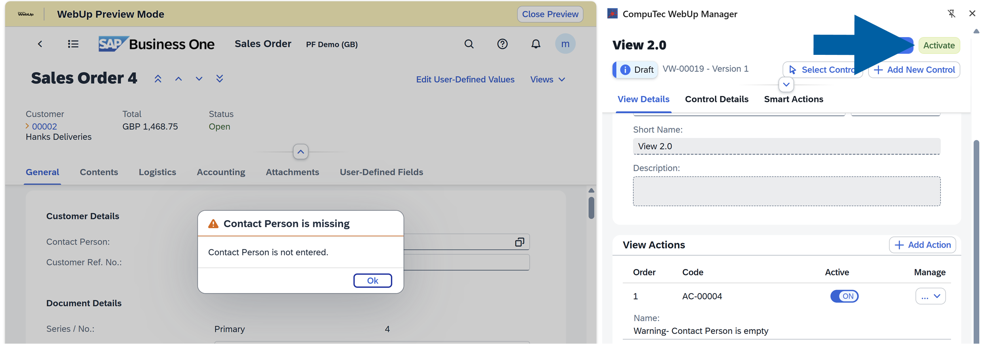Open help with the question mark icon
The width and height of the screenshot is (987, 344).
pos(502,44)
